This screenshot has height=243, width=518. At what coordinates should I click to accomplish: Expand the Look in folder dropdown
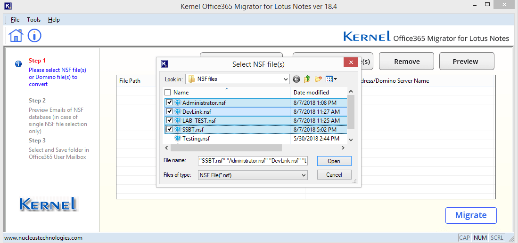(286, 79)
